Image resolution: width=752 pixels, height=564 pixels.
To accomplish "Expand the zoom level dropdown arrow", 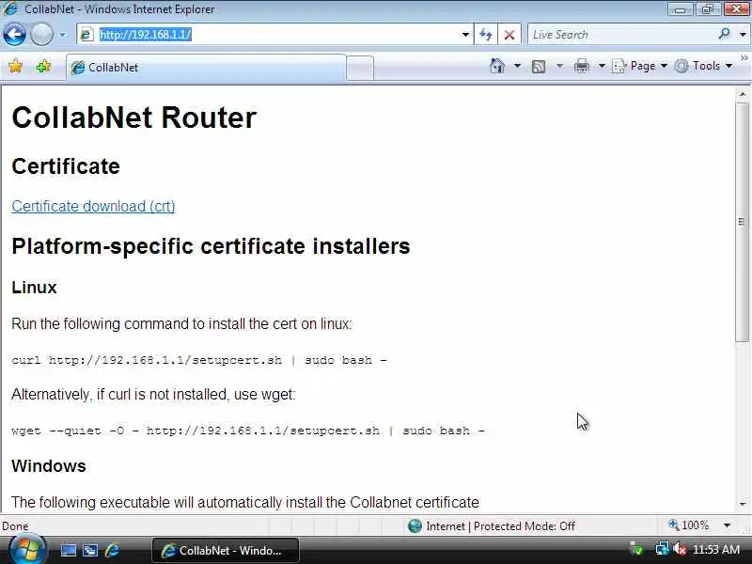I will (x=727, y=525).
